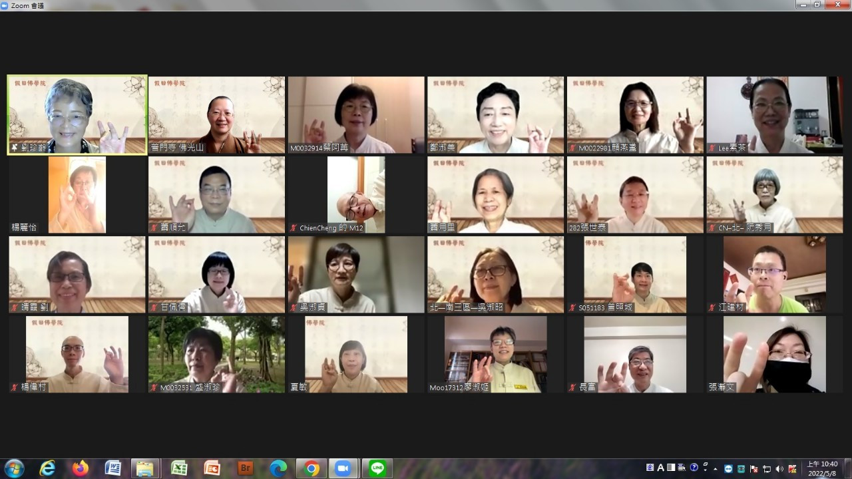The width and height of the screenshot is (852, 479).
Task: Open volume control speaker icon
Action: pos(779,468)
